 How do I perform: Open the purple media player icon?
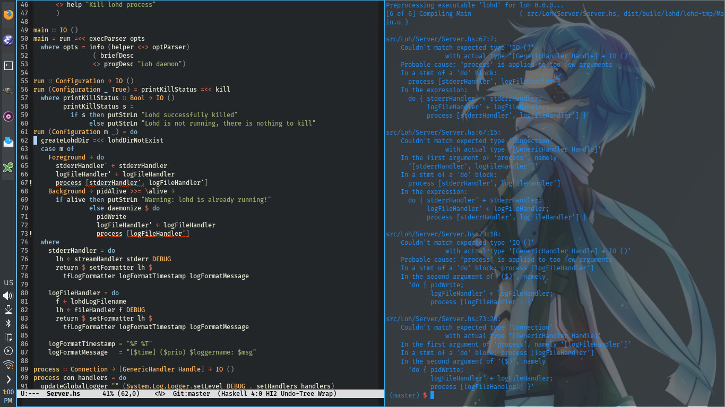8,117
